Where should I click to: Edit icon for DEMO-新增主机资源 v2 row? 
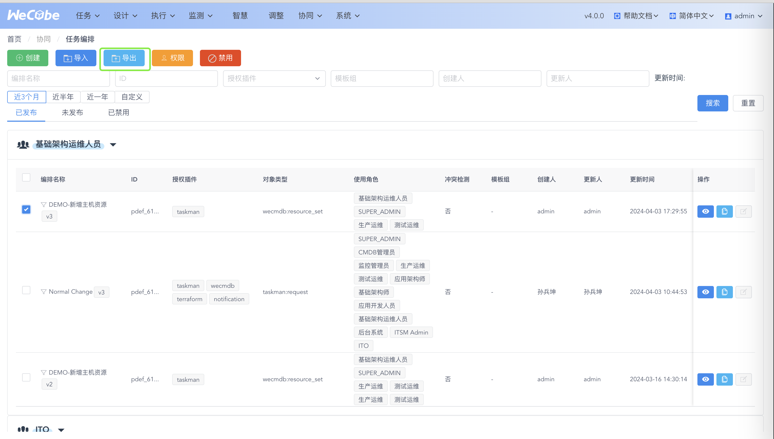point(743,379)
